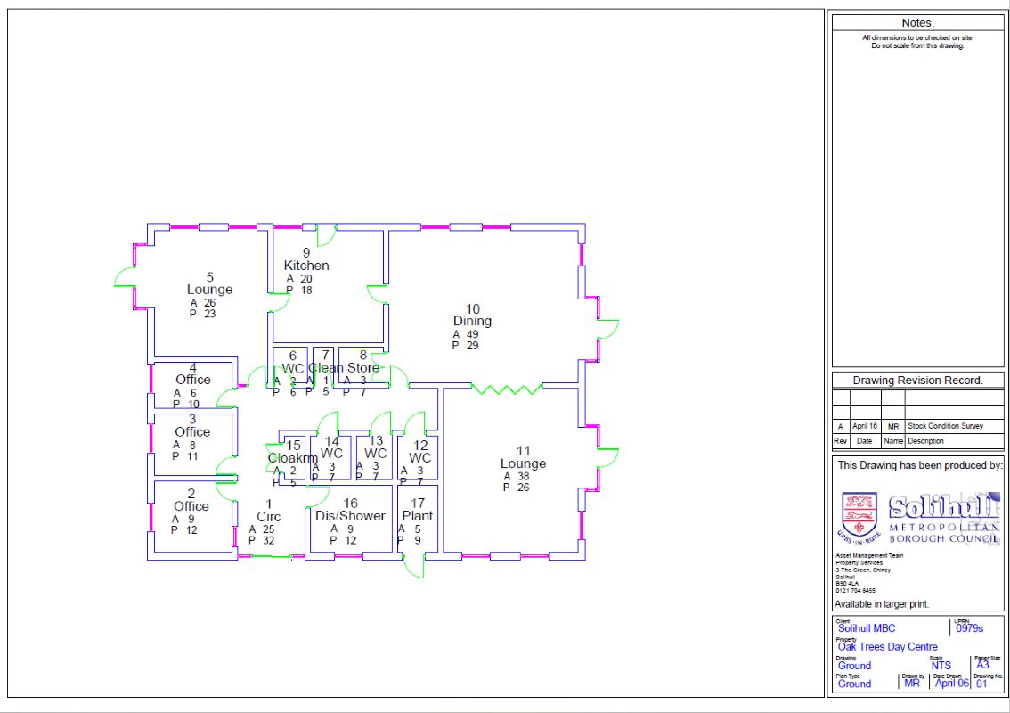Select room 9 Kitchen label

[x=306, y=259]
